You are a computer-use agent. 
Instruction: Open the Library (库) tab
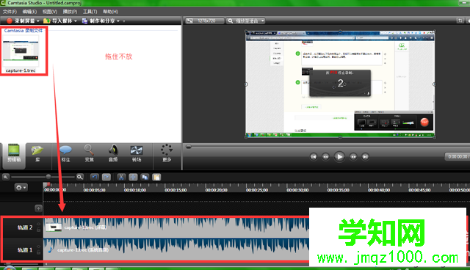tap(37, 153)
